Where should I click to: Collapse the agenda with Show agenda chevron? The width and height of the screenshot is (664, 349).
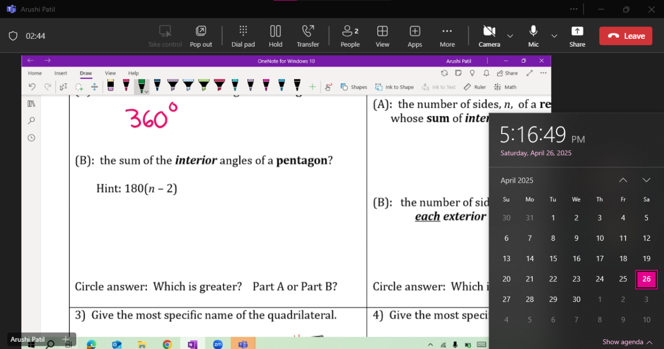pyautogui.click(x=649, y=342)
